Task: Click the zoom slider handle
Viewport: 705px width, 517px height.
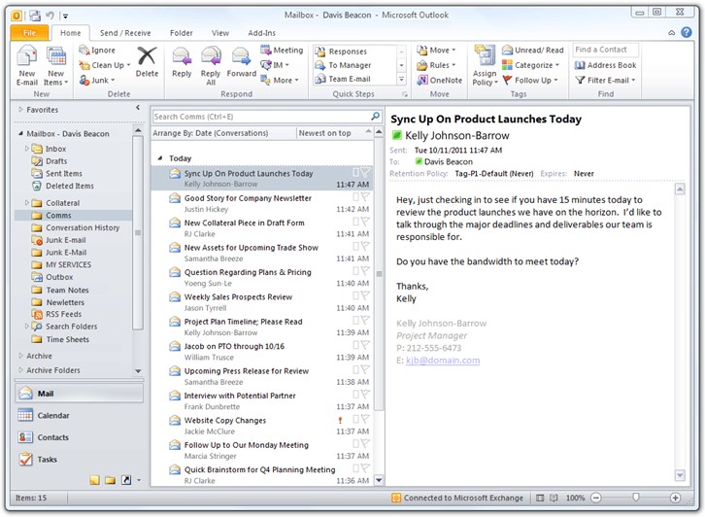Action: point(636,498)
